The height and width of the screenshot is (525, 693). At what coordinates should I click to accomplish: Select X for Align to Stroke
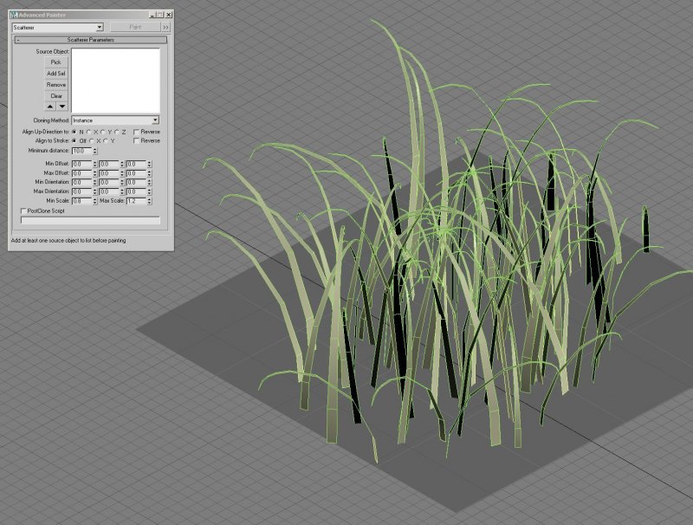pos(92,141)
